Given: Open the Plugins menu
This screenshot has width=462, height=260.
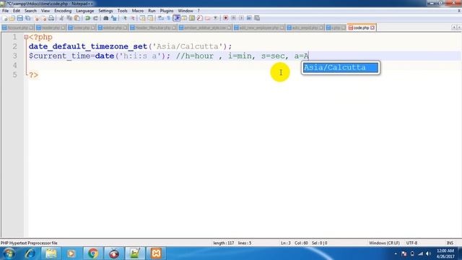Looking at the screenshot, I should click(167, 11).
